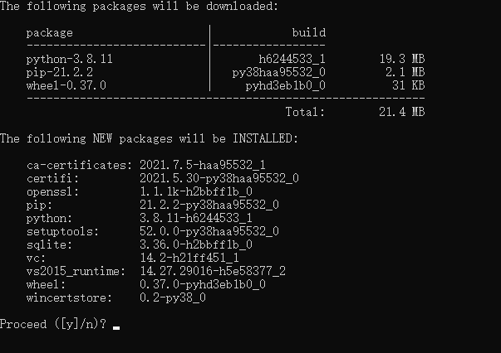Click the sqlite 3.36.0 entry
The width and height of the screenshot is (501, 353).
[x=140, y=244]
